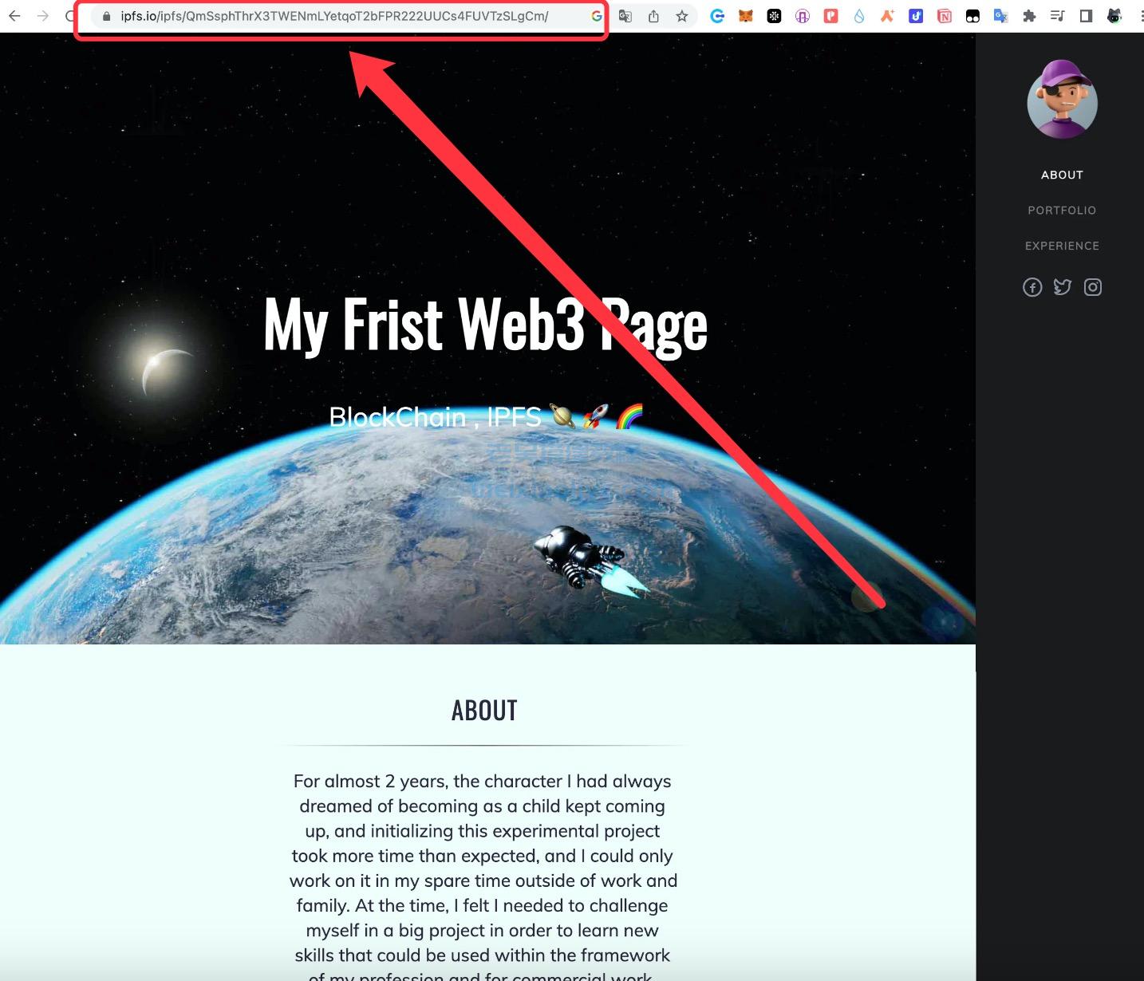Open the Google Translate extension
The image size is (1144, 981).
click(1000, 15)
